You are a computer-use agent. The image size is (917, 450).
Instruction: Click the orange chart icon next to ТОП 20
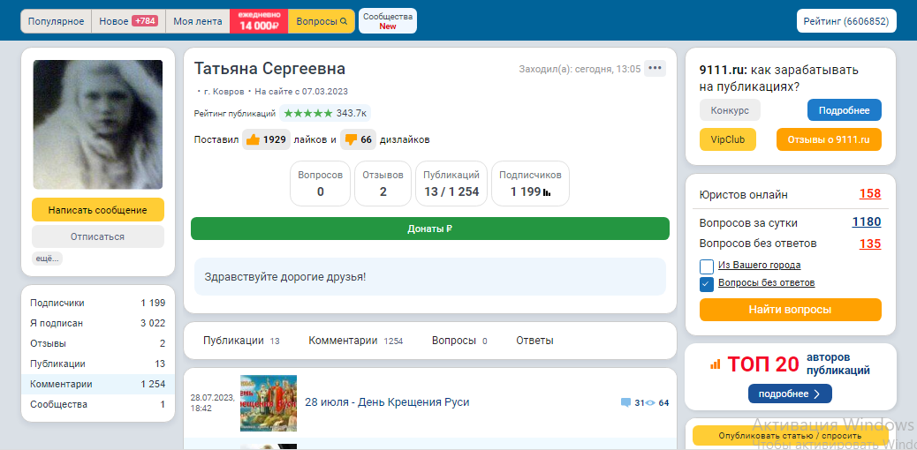716,364
